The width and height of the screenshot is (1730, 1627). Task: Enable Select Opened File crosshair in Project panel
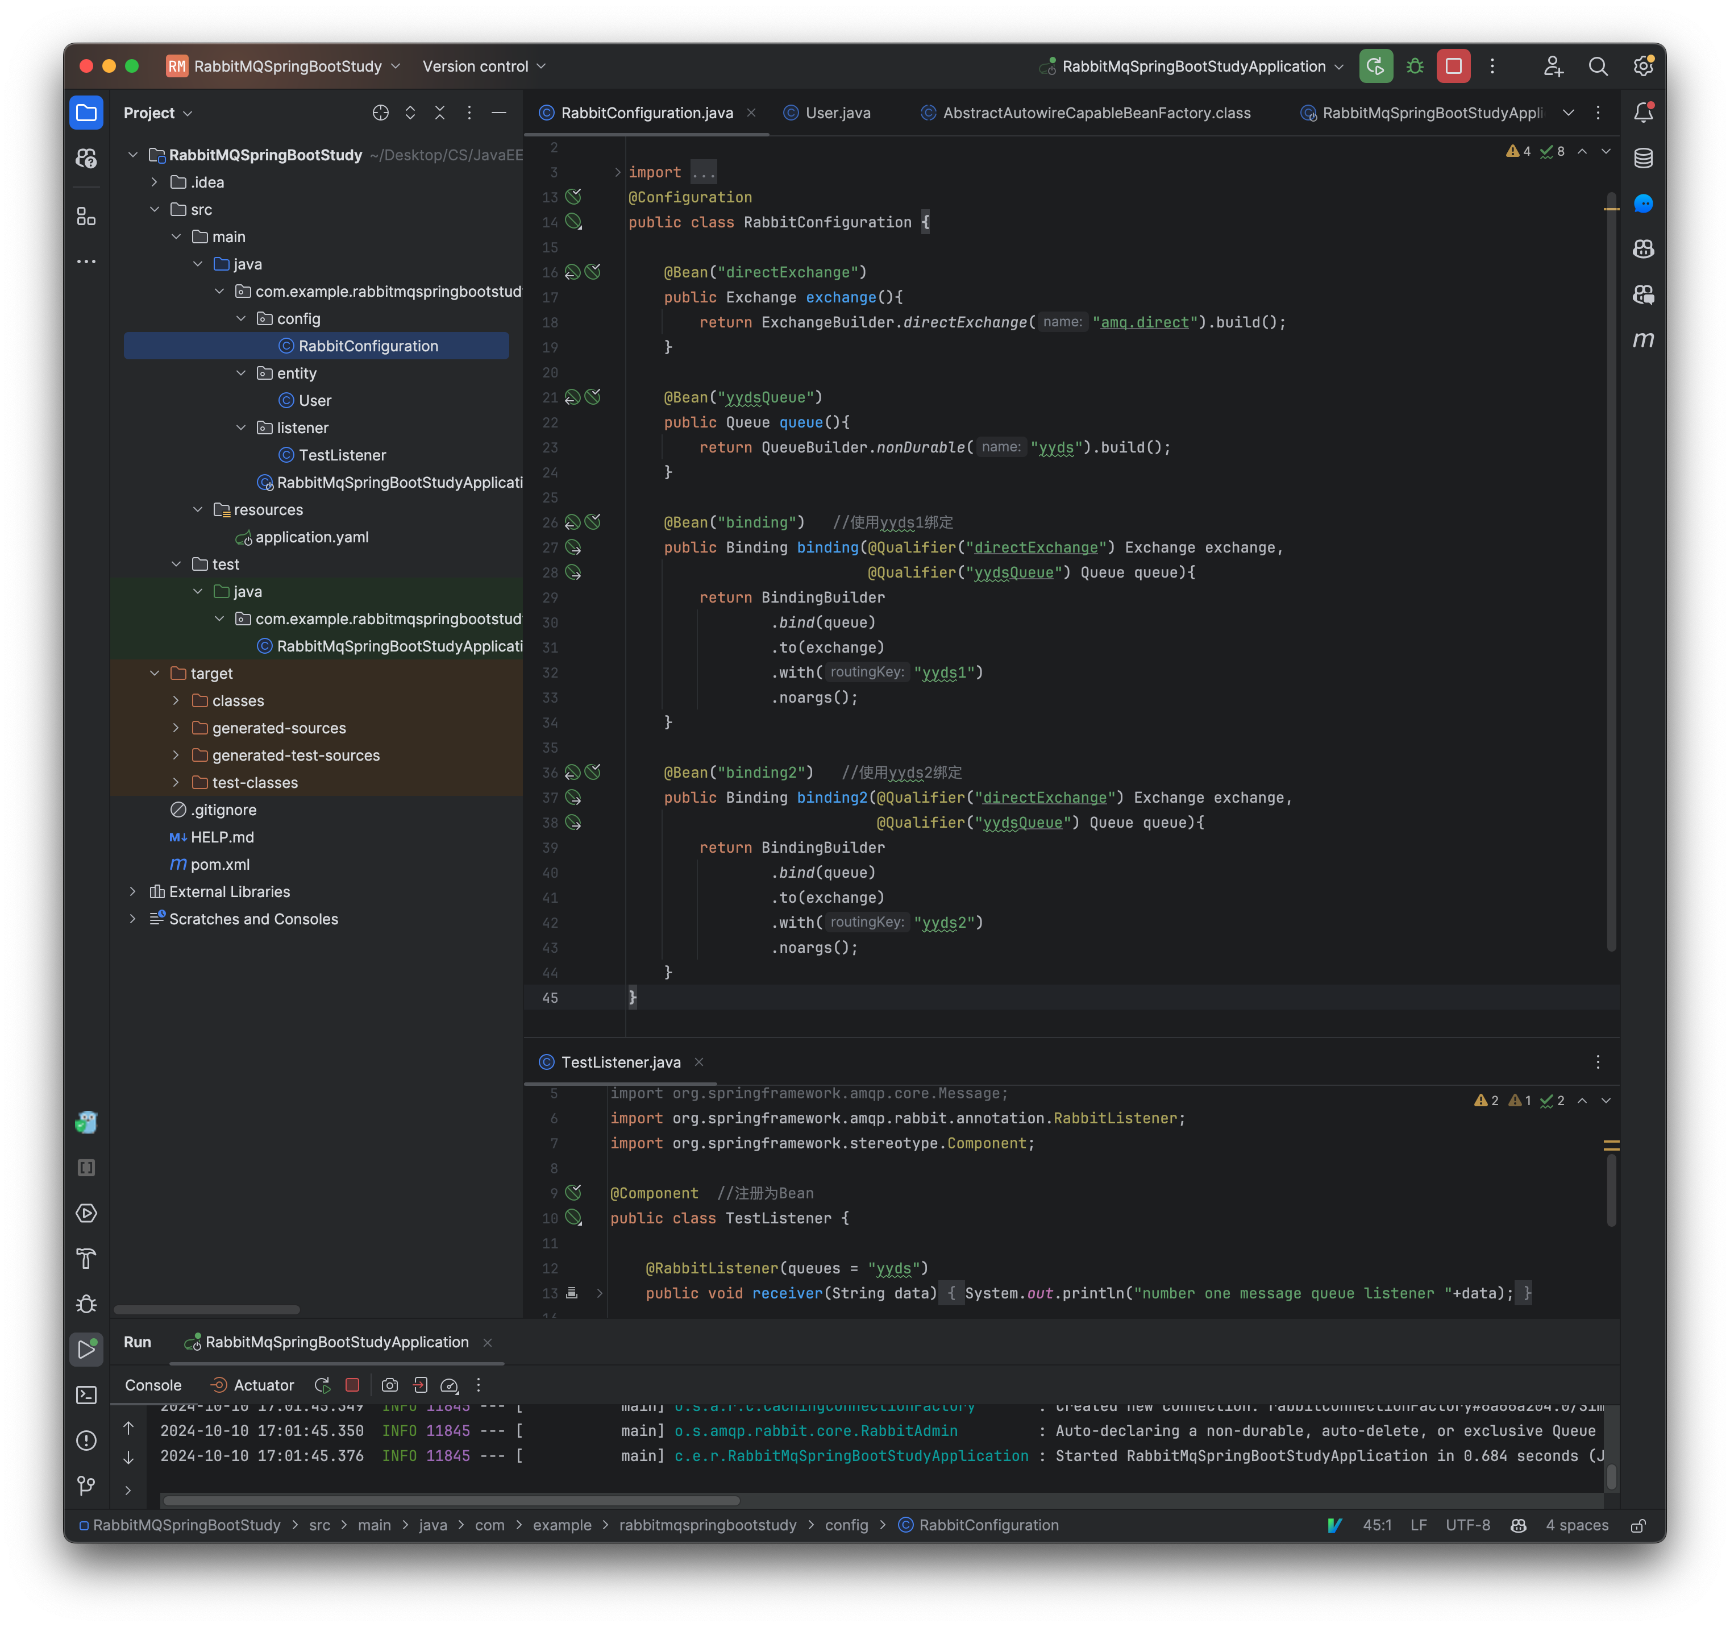(x=380, y=113)
